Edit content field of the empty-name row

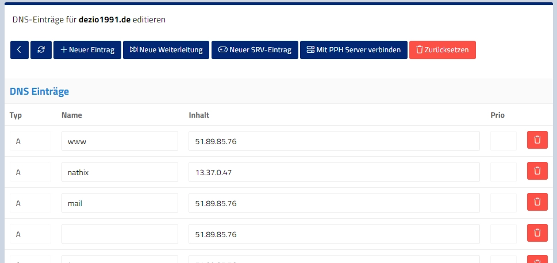(335, 234)
